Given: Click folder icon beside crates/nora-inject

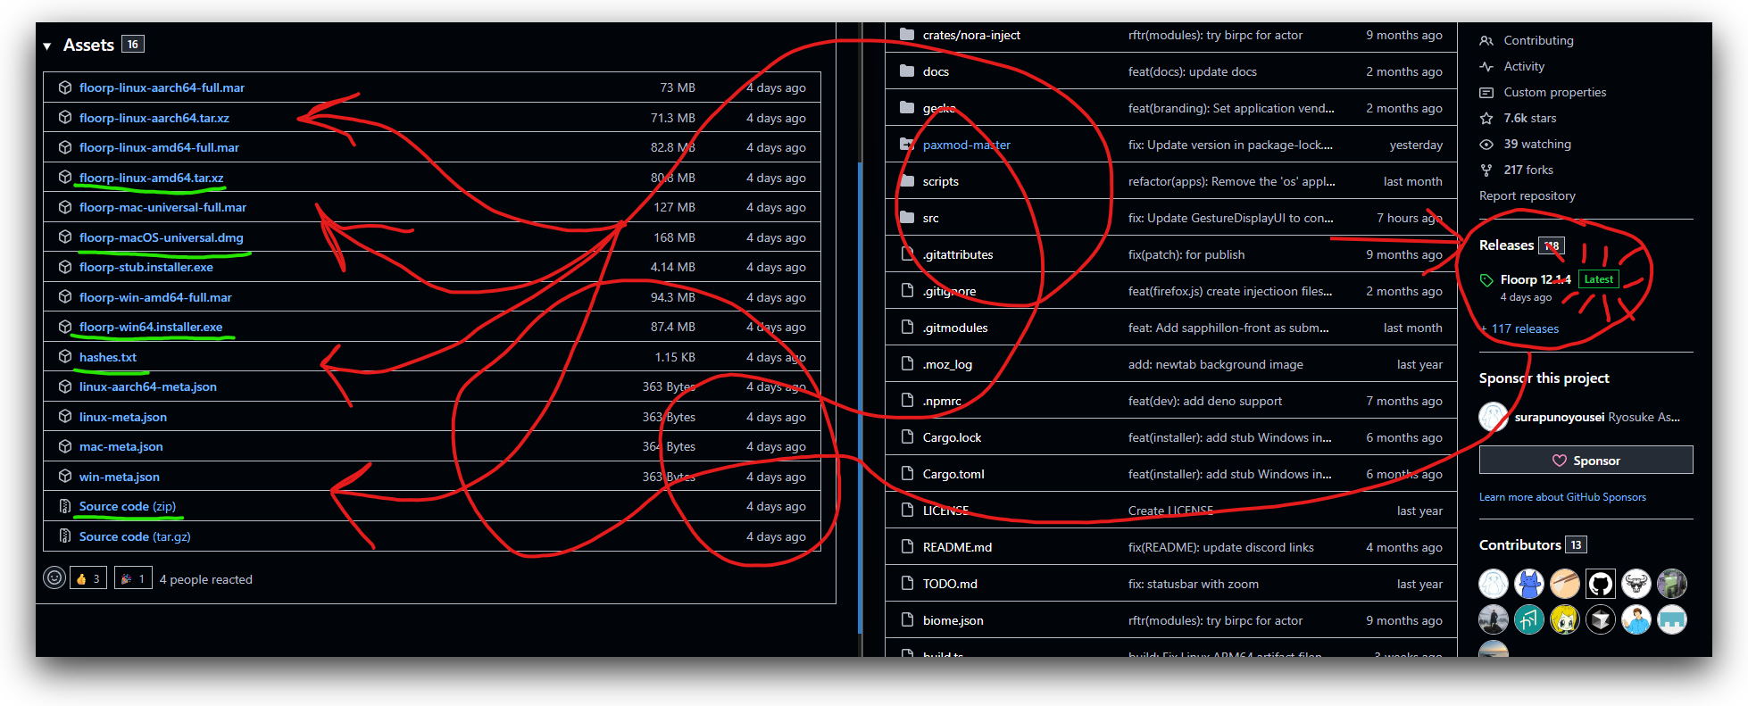Looking at the screenshot, I should click(x=907, y=35).
